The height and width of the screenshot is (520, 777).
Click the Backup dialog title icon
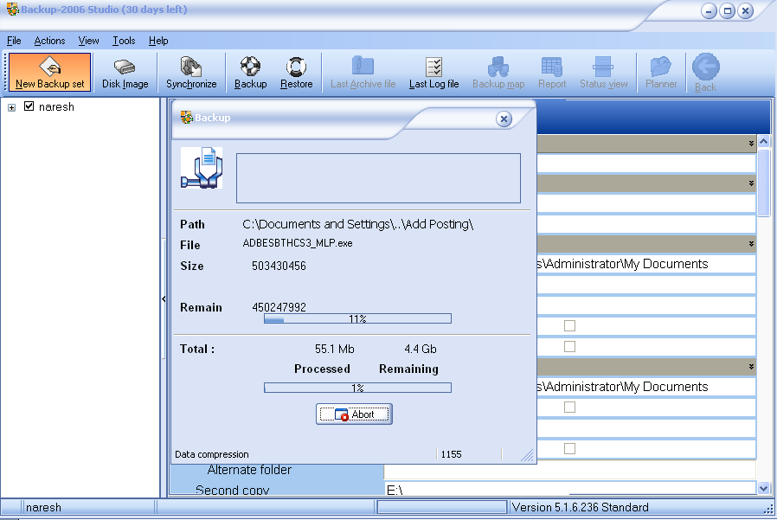pyautogui.click(x=186, y=118)
